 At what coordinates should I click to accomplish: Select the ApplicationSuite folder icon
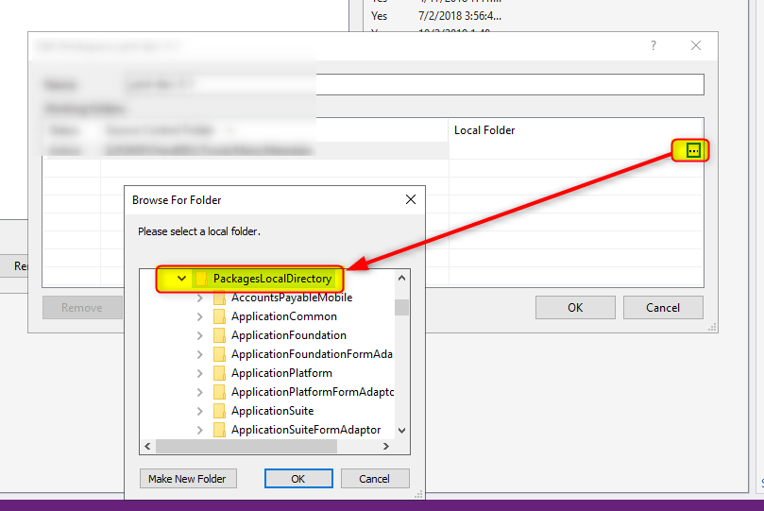[x=219, y=411]
